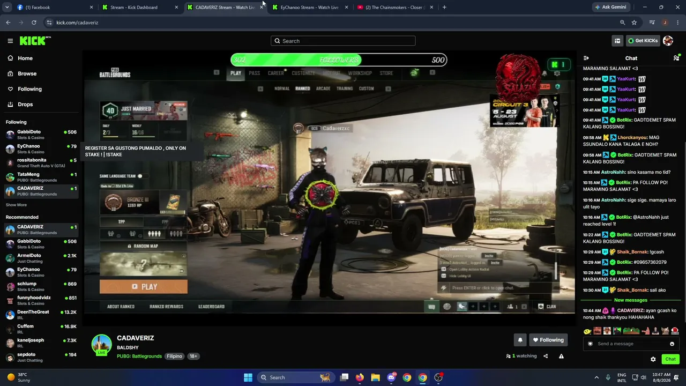Jump to New messages in chat
This screenshot has height=386, width=686.
(x=631, y=300)
